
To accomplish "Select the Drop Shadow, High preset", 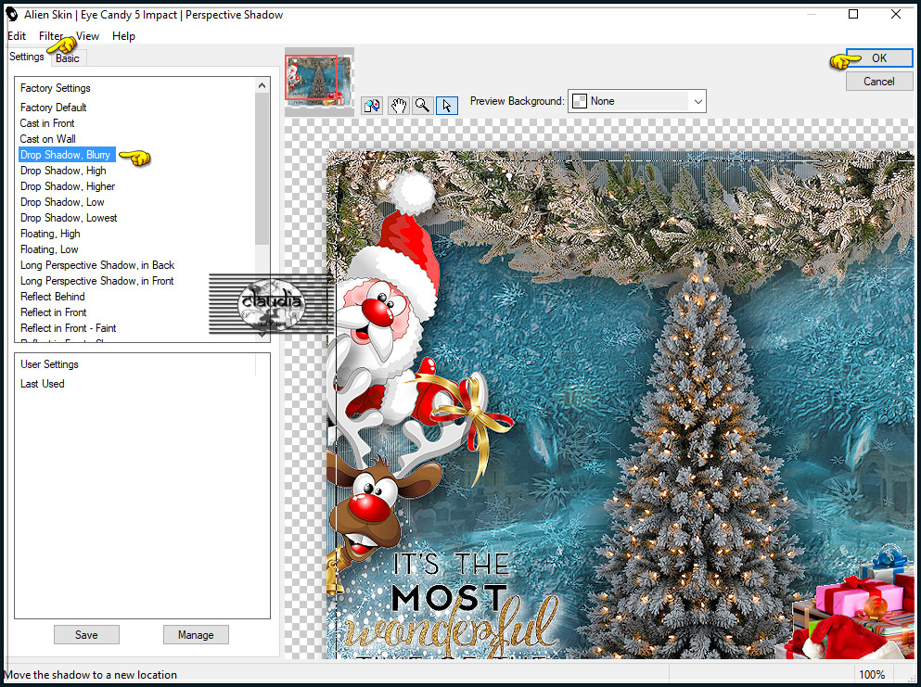I will 63,171.
